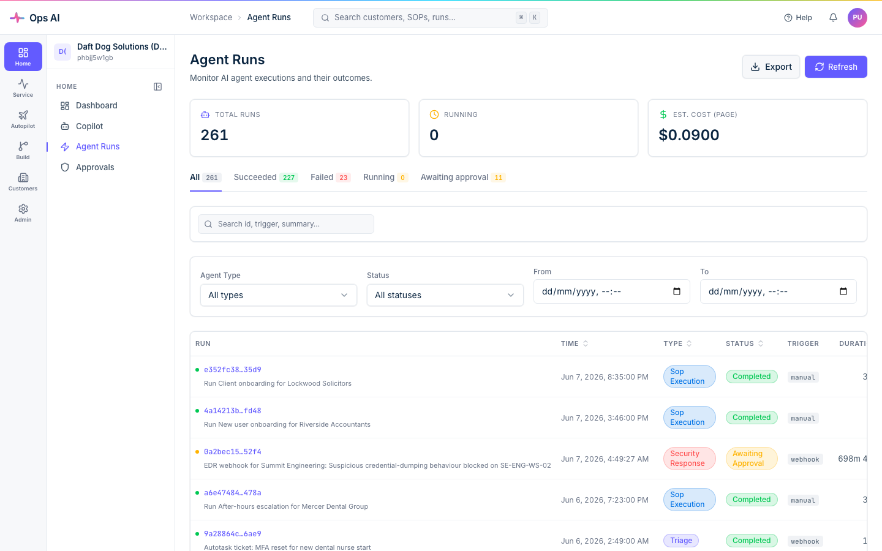Click the Jun 7, 2026, 3:46:00 PM timestamp
Viewport: 882px width, 551px height.
point(605,418)
